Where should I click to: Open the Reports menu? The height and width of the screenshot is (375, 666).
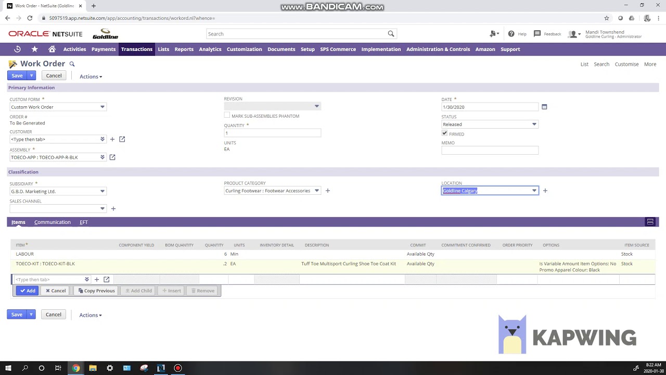point(184,49)
